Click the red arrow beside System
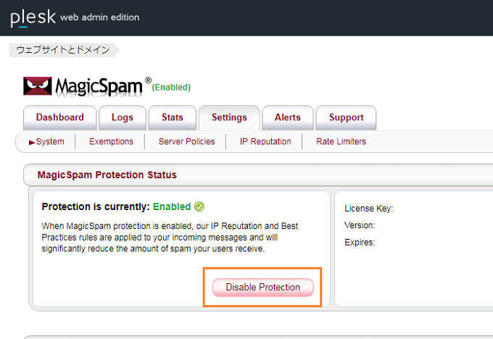The height and width of the screenshot is (339, 493). tap(31, 142)
